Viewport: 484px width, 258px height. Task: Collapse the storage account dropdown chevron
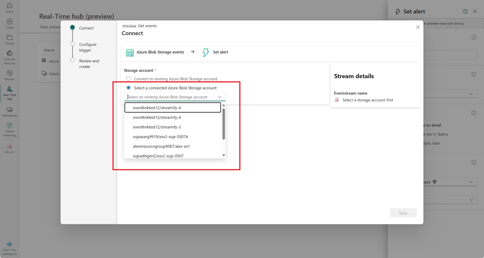pyautogui.click(x=220, y=97)
